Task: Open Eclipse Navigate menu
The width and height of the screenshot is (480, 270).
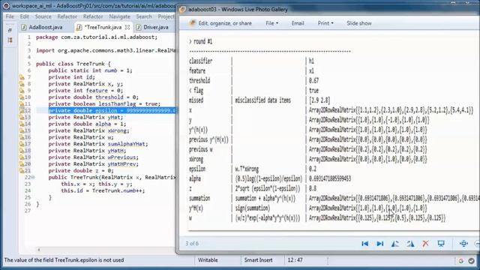Action: click(x=120, y=16)
